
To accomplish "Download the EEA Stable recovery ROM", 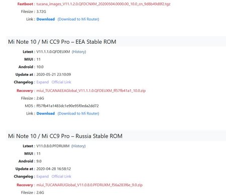I will pos(46,114).
